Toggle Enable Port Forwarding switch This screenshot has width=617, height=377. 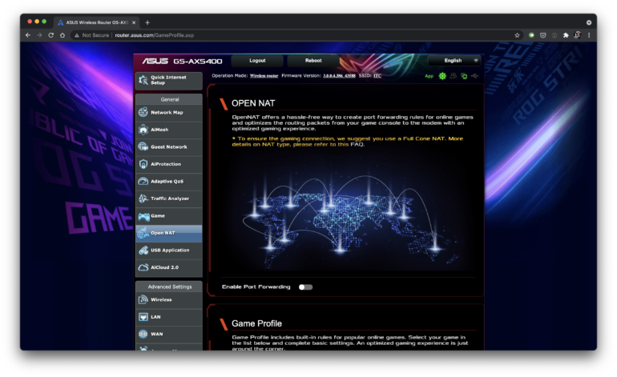305,287
